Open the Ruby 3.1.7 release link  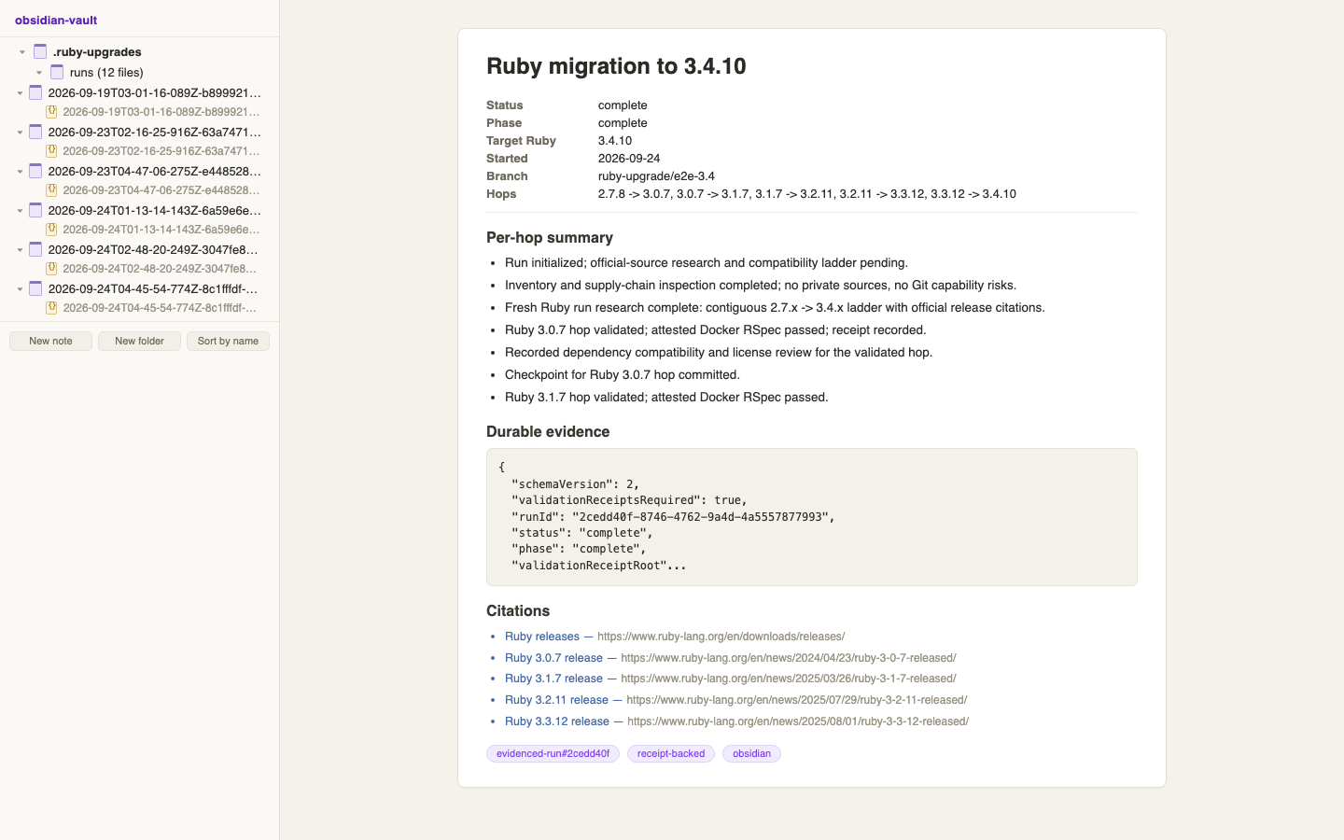553,679
